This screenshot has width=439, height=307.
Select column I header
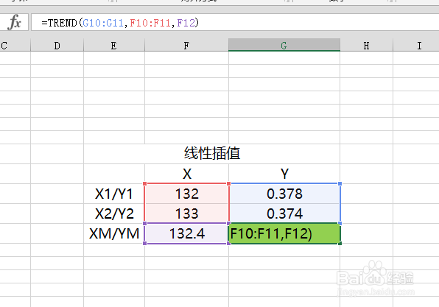click(416, 46)
